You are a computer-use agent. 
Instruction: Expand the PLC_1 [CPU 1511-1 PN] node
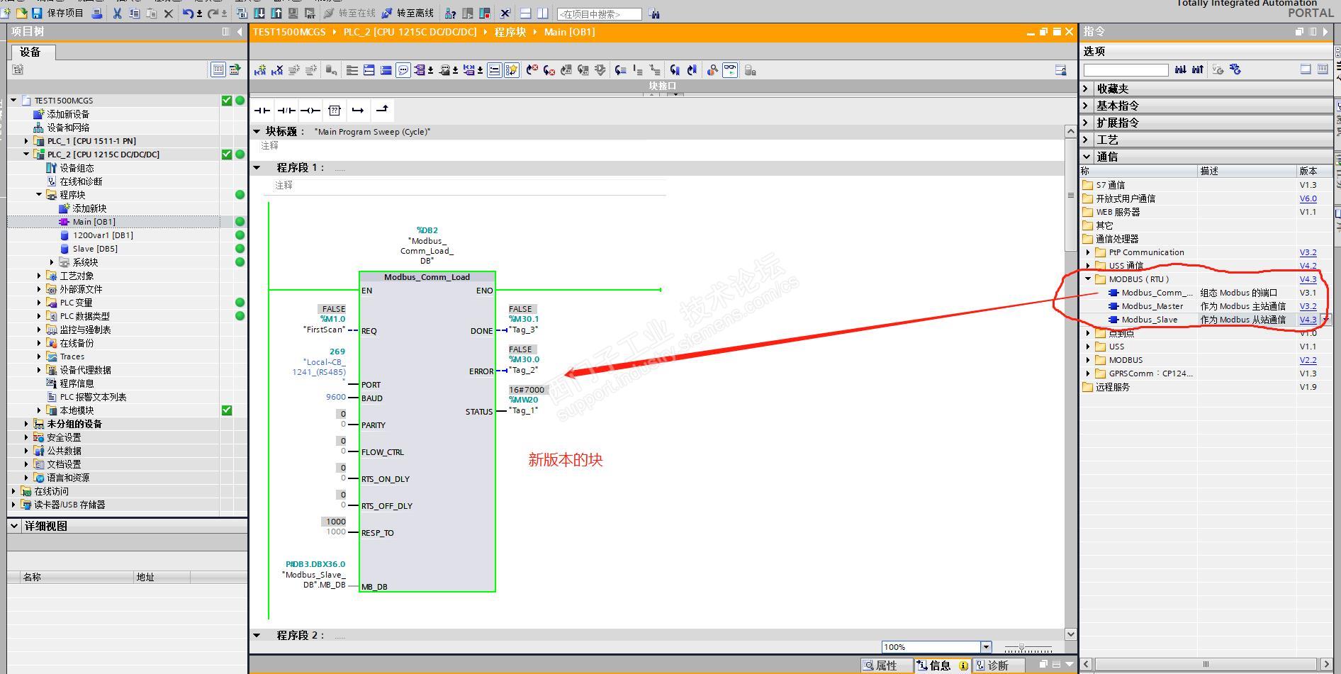point(27,141)
